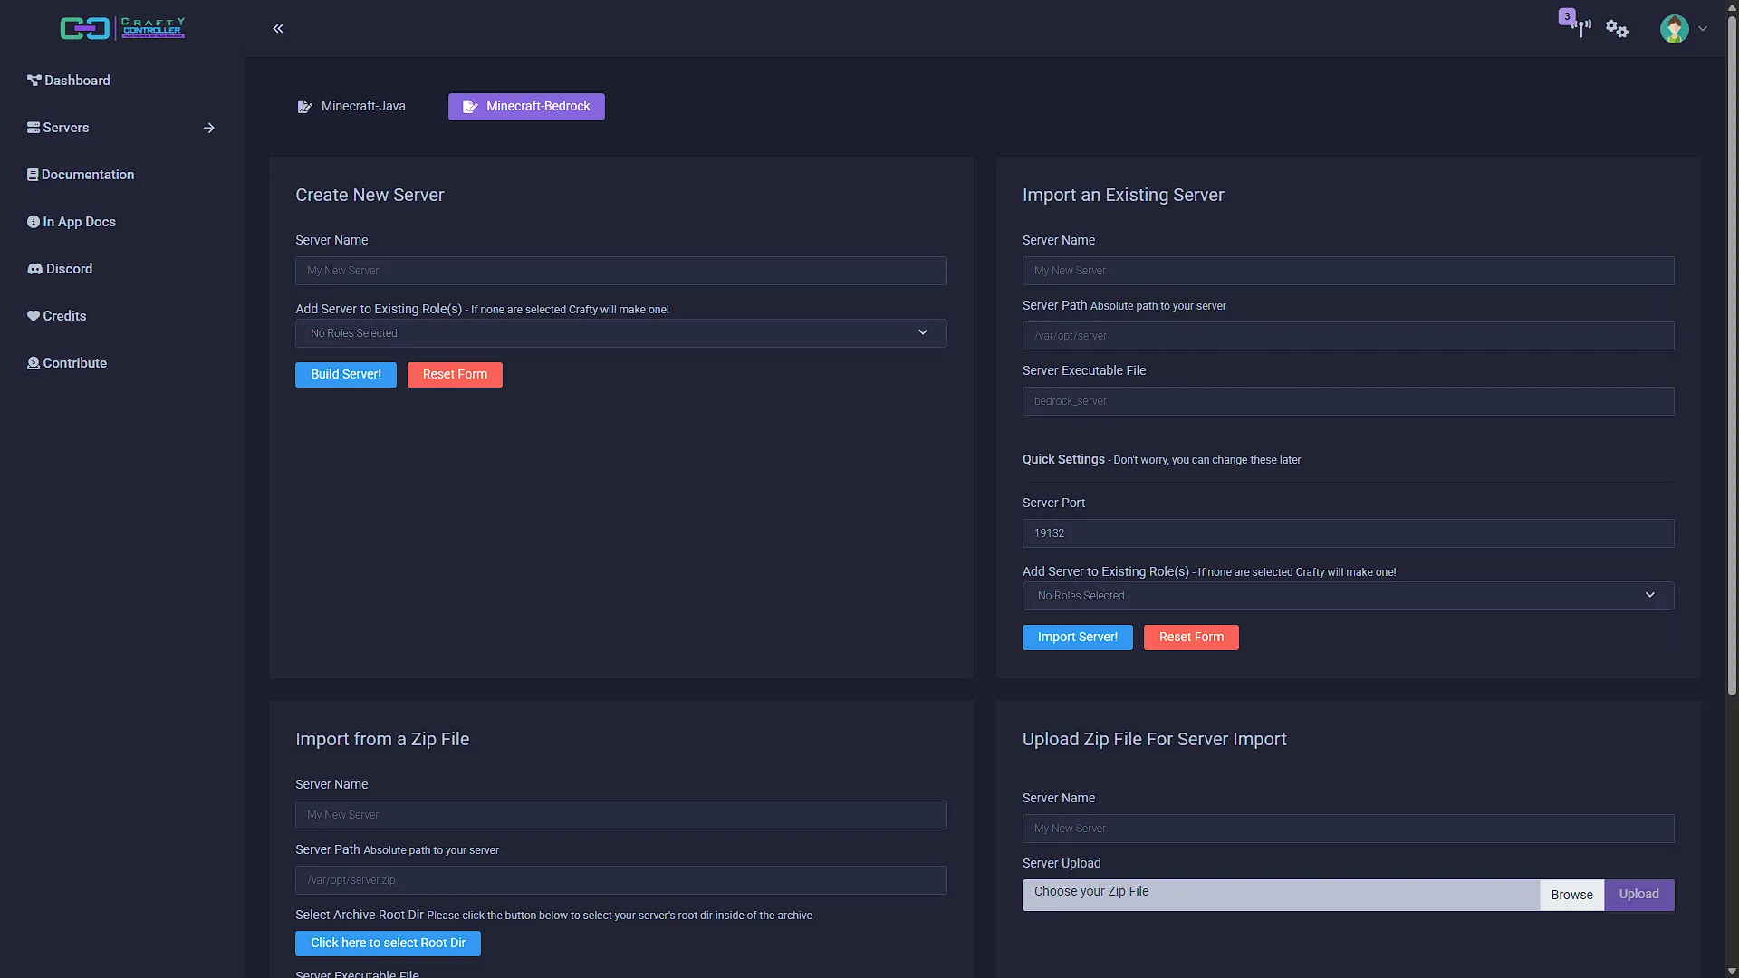Click the Dashboard icon in the sidebar

34,81
